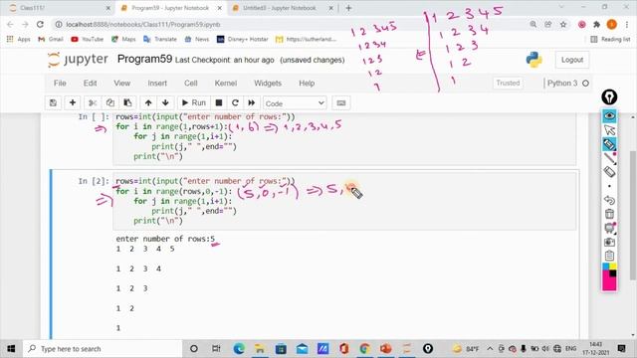The image size is (637, 358).
Task: Click the Epic Pen nib logo icon
Action: (609, 97)
